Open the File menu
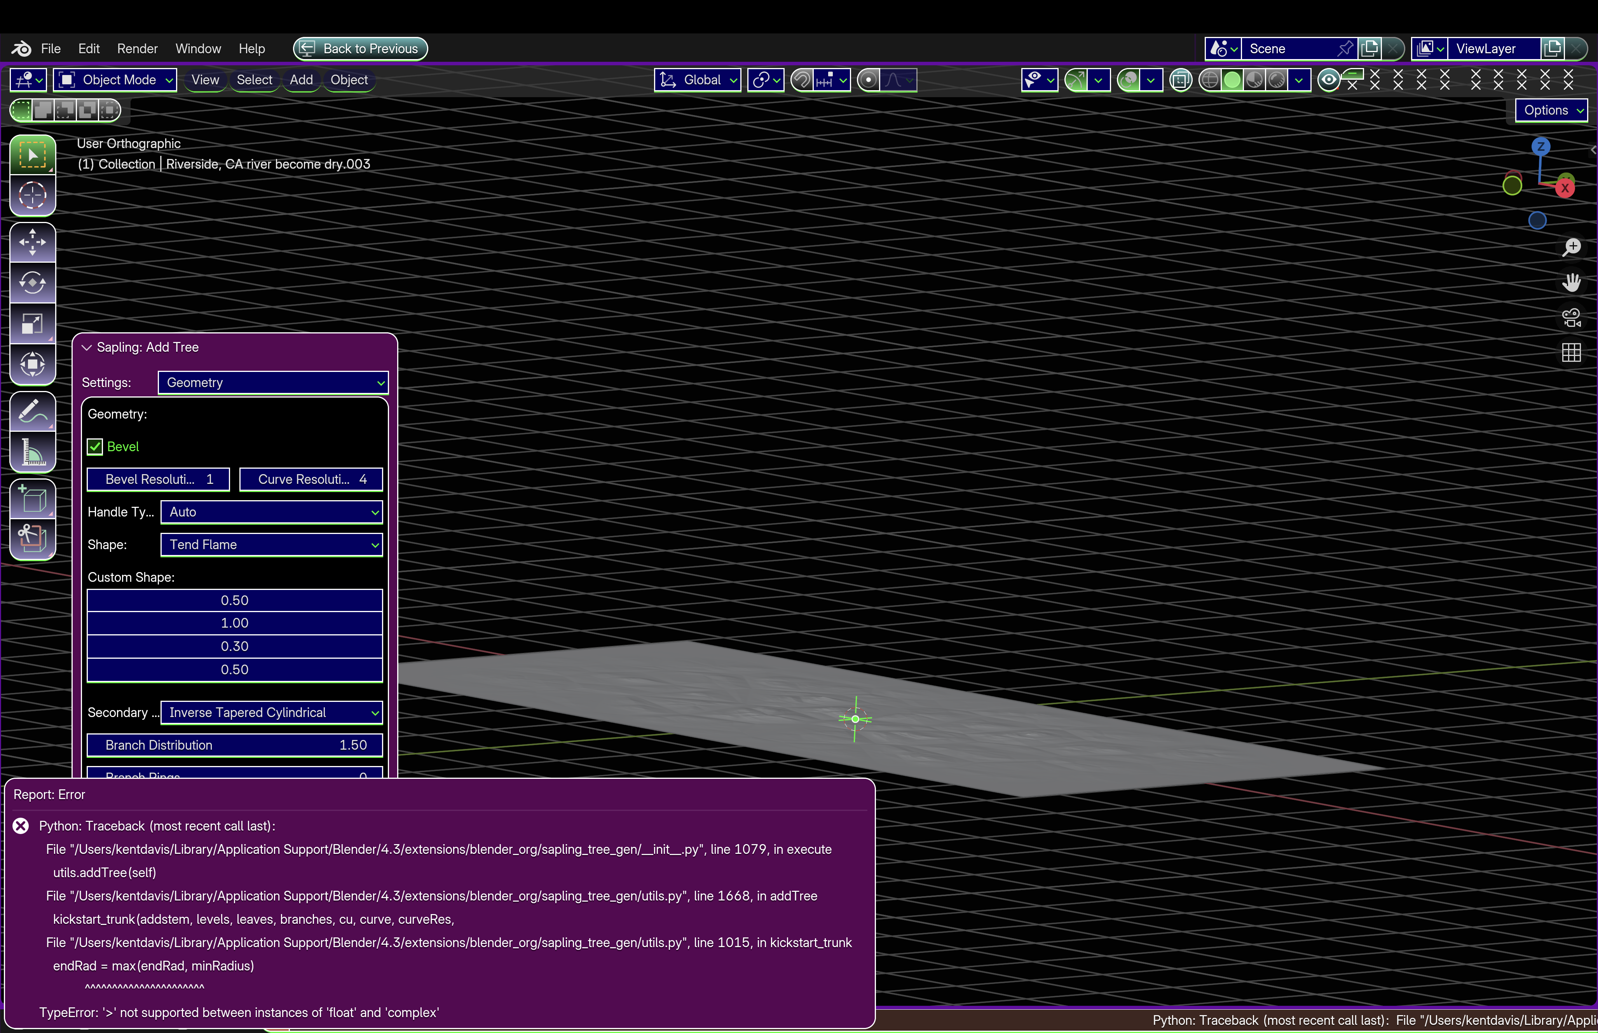The image size is (1598, 1033). tap(51, 48)
